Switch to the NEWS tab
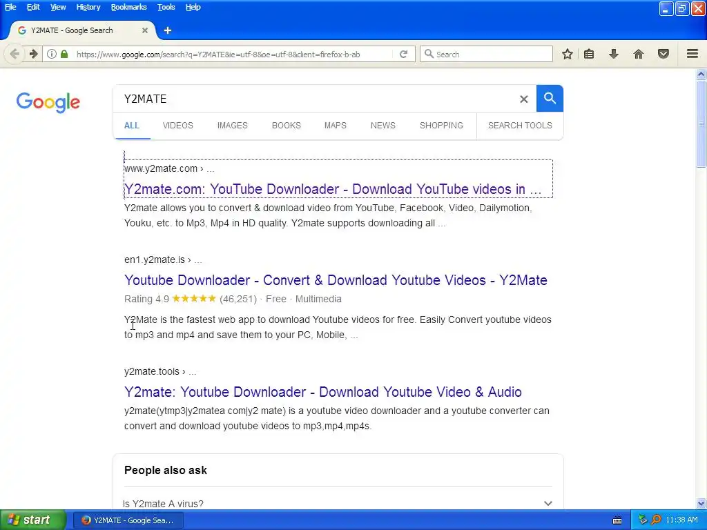Image resolution: width=707 pixels, height=530 pixels. pyautogui.click(x=382, y=126)
